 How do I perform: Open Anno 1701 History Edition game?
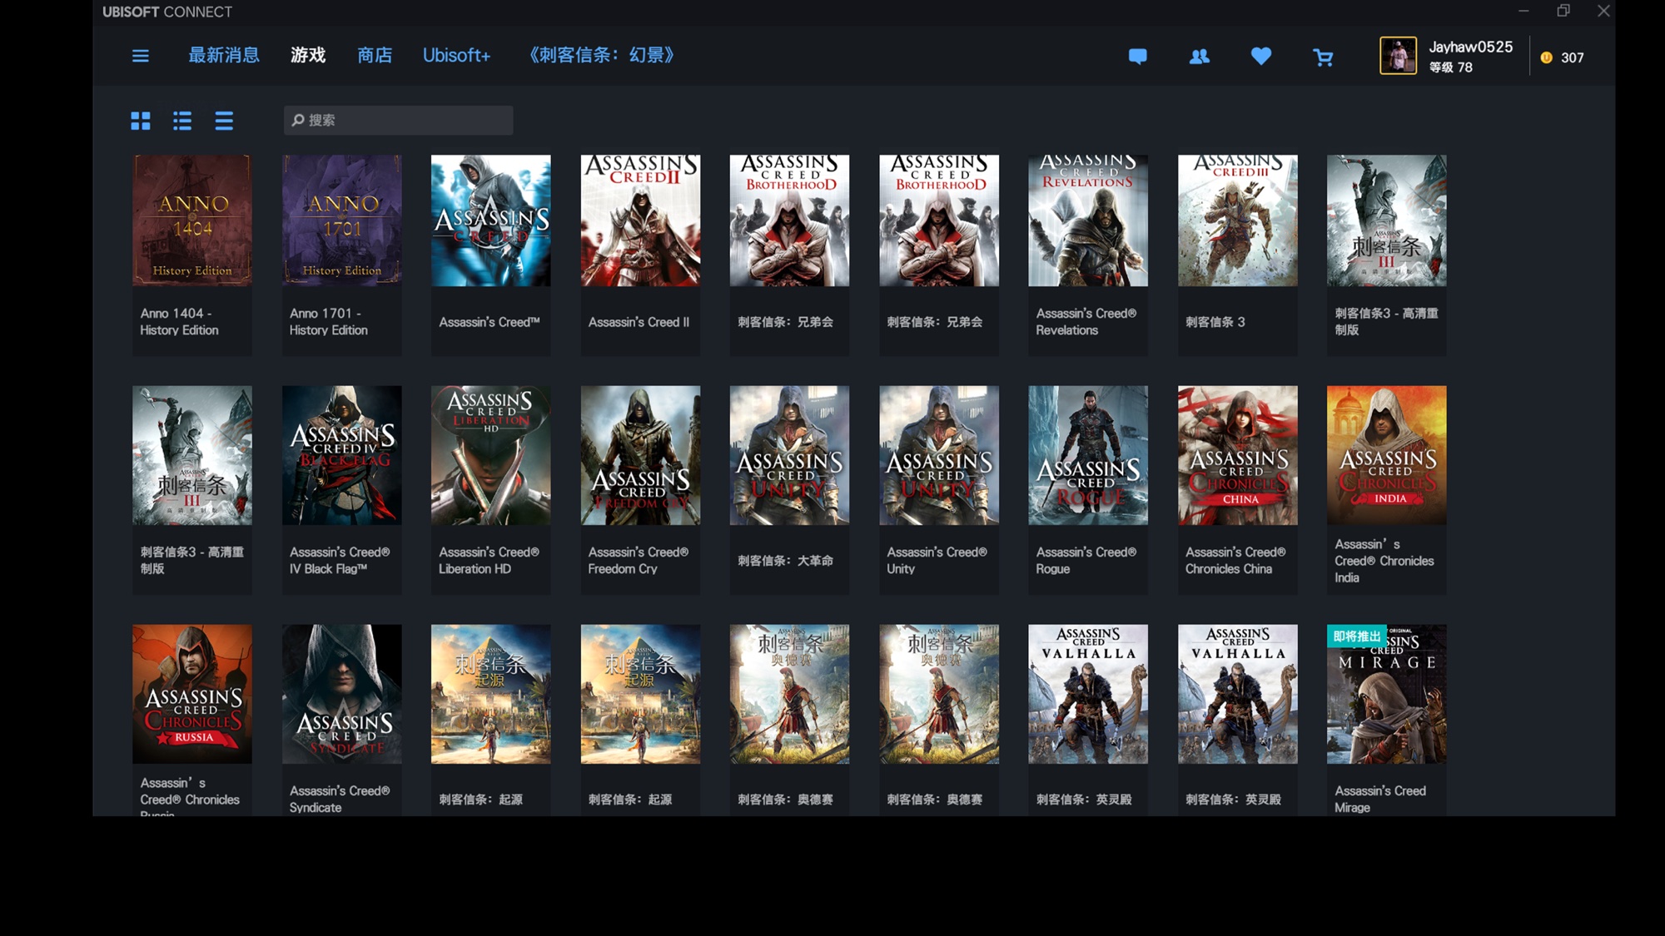tap(341, 255)
